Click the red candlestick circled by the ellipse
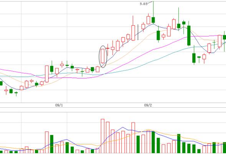The height and width of the screenshot is (154, 226). point(102,56)
